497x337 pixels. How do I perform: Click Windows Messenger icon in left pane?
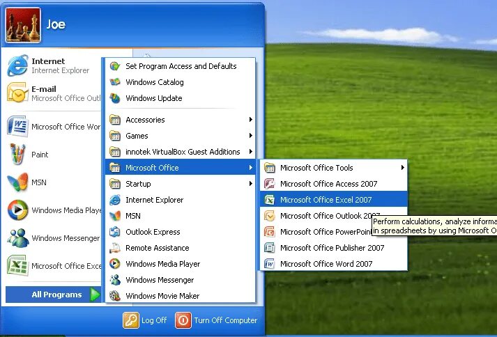(17, 238)
